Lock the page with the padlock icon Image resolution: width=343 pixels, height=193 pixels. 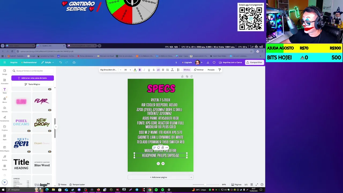click(x=182, y=76)
